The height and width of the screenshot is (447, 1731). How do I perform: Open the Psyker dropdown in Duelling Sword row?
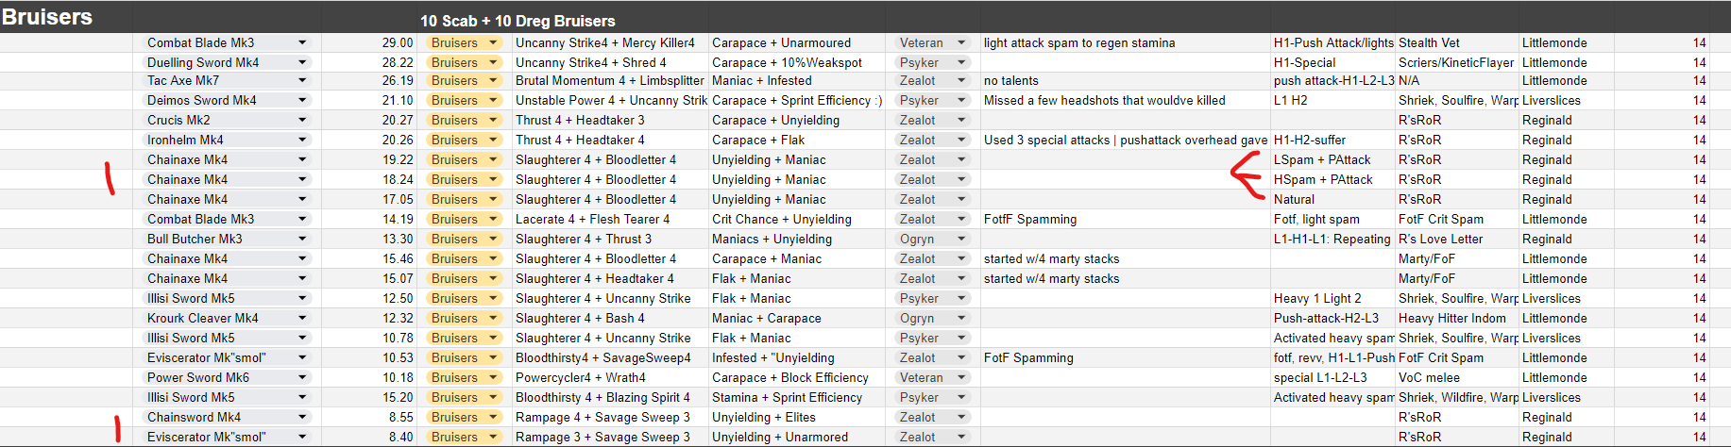click(x=961, y=62)
